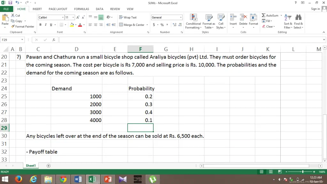Click the Orientation text-angle icon
This screenshot has height=184, width=327.
coord(109,17)
